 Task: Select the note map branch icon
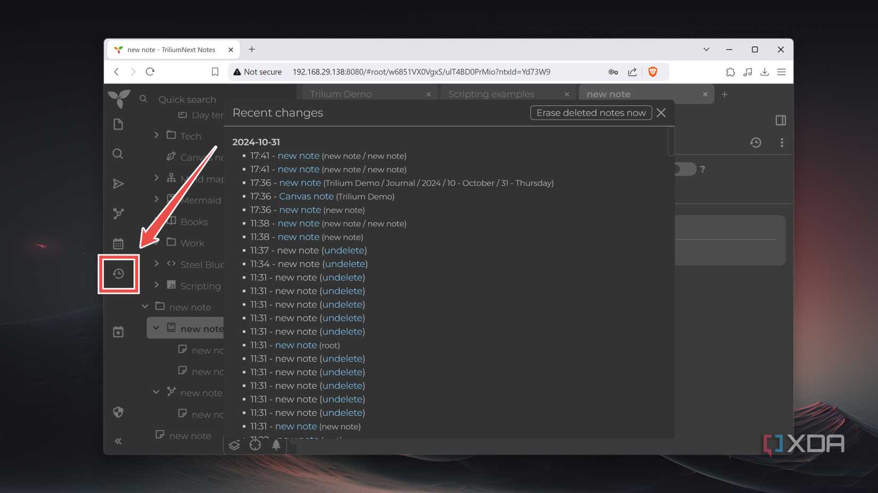click(118, 213)
